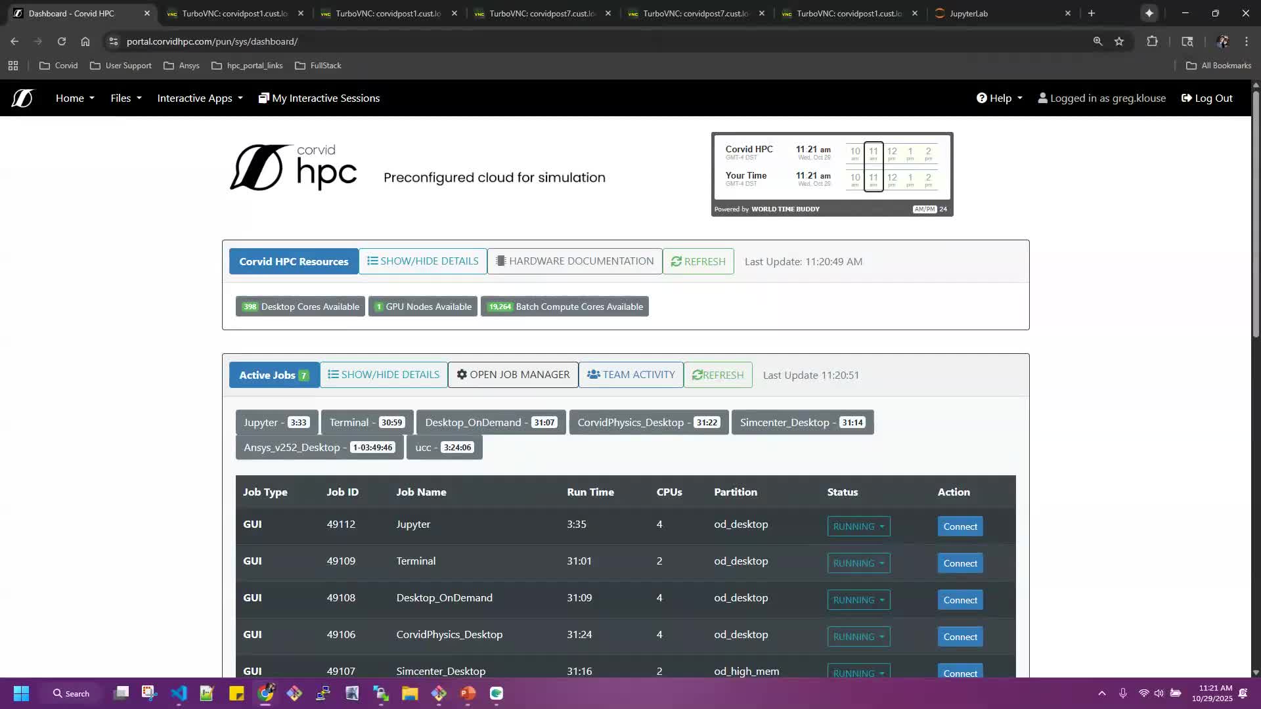Open the Windows Start menu
Screen dimensions: 1261x709
[x=21, y=693]
